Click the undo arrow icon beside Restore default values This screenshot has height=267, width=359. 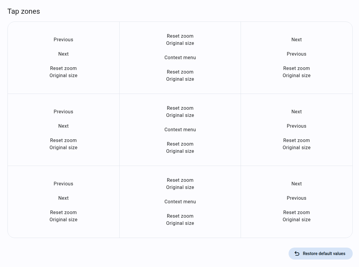coord(297,254)
